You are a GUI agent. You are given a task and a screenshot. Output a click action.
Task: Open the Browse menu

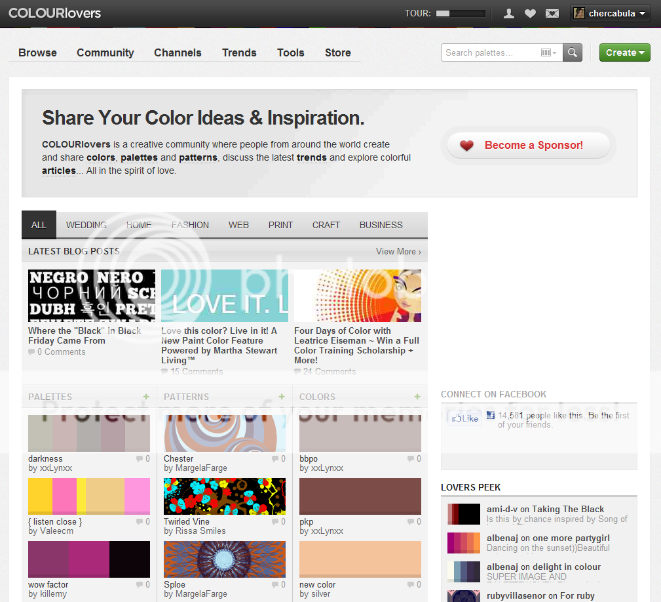tap(37, 52)
